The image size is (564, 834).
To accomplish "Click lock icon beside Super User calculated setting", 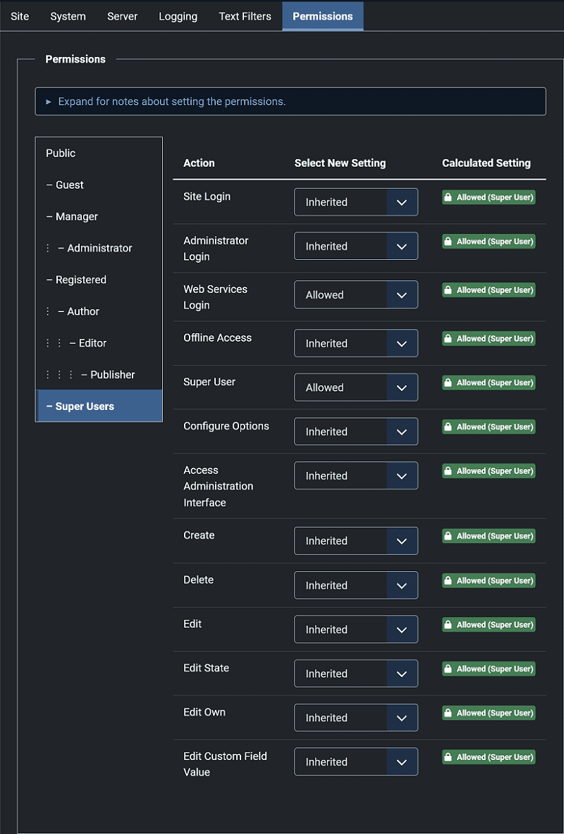I will coord(448,383).
